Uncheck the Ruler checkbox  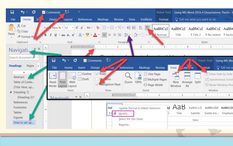coord(97,74)
